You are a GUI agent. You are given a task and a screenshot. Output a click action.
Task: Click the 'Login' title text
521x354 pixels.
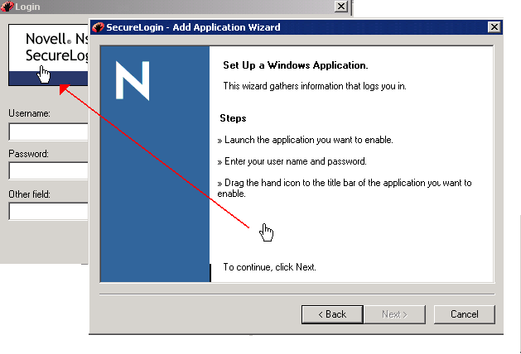coord(27,7)
